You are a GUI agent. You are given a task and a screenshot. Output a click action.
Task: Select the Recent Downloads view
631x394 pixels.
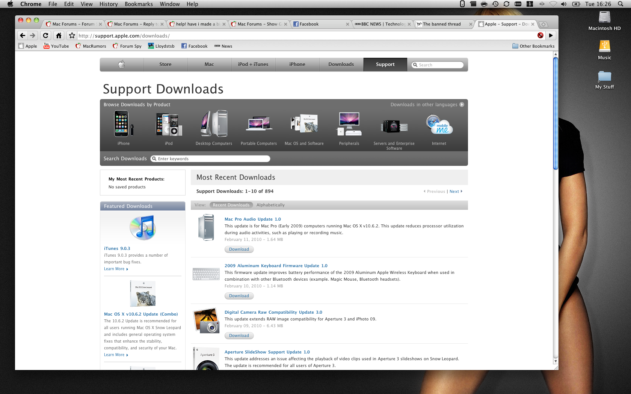(231, 205)
